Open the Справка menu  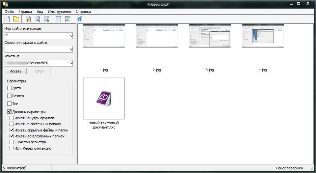tap(83, 12)
